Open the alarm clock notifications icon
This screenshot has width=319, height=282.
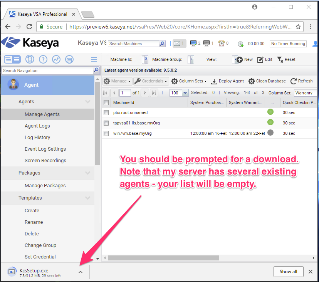[222, 43]
